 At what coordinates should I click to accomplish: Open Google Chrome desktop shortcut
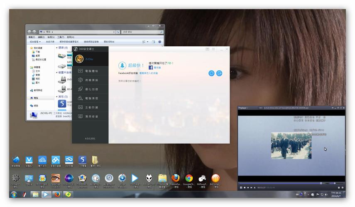(x=189, y=178)
